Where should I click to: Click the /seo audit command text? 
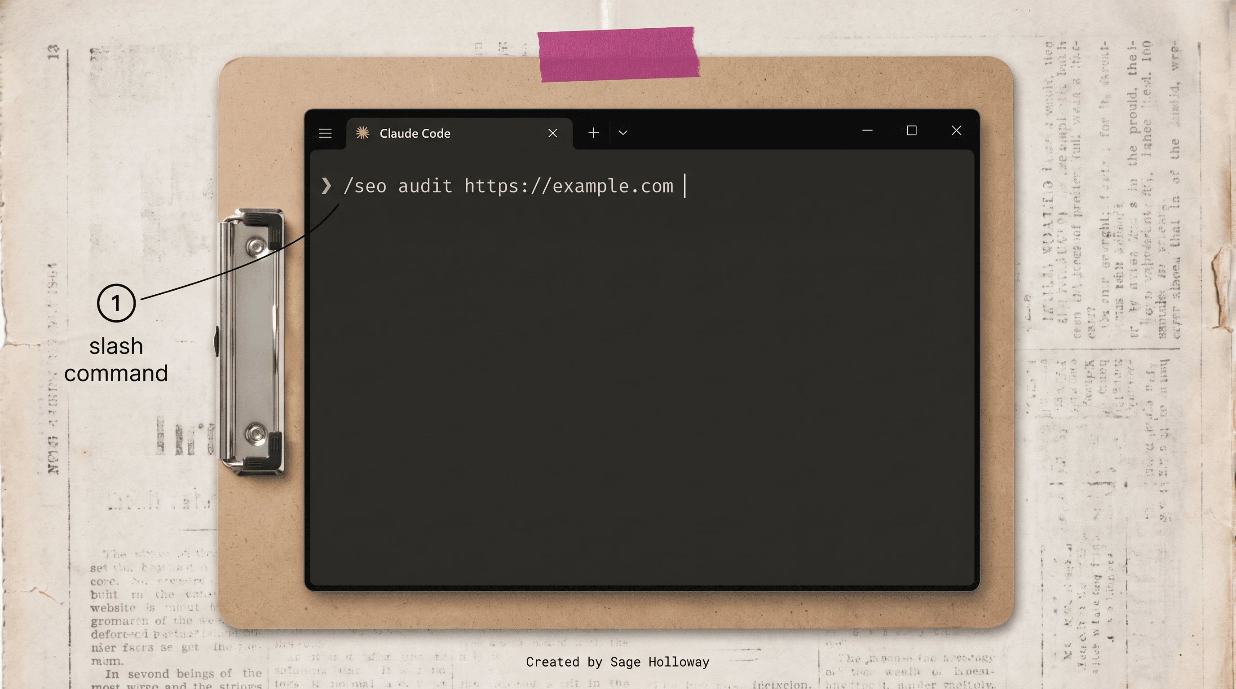398,186
